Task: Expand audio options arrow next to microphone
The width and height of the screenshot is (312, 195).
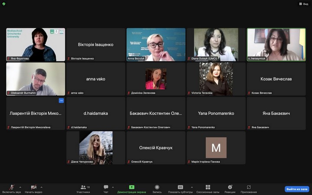Action: [20, 187]
